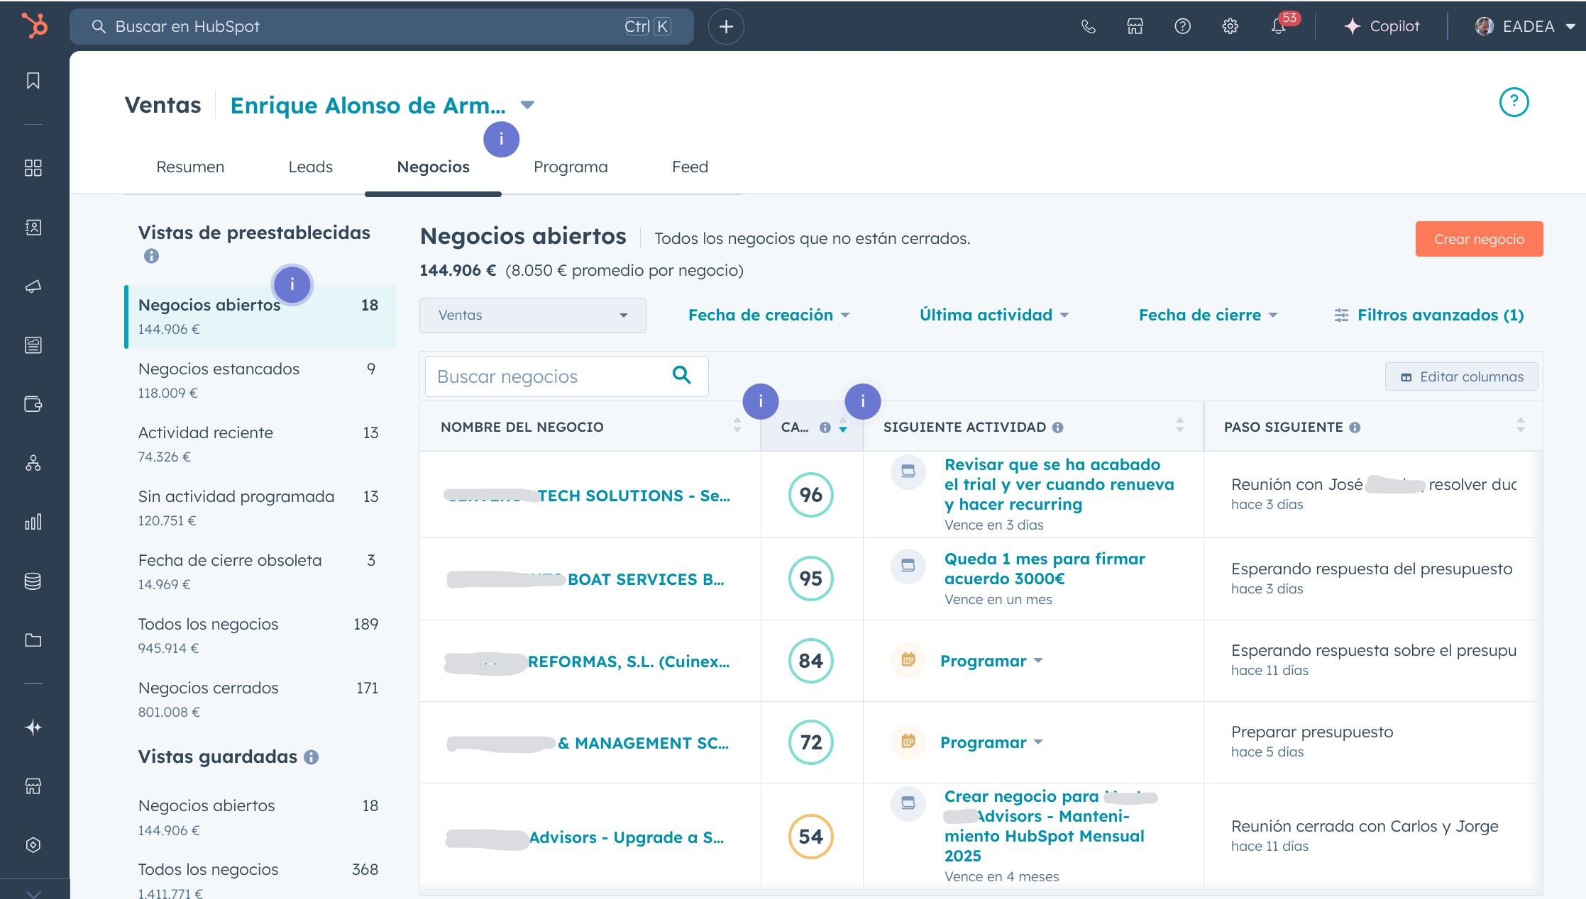Expand the Última actividad filter

993,316
